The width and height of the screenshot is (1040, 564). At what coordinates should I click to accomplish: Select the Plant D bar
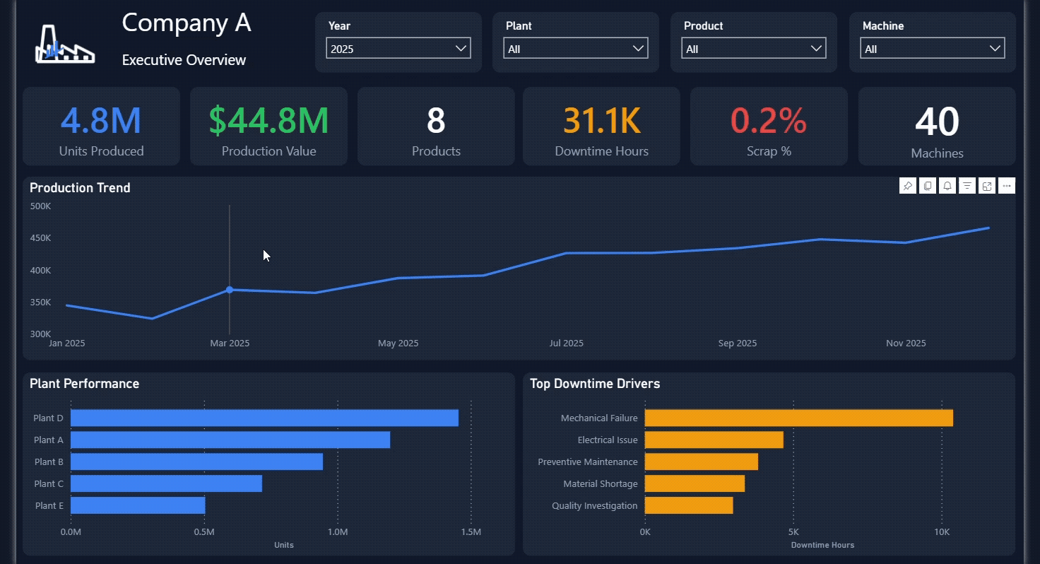[x=264, y=418]
